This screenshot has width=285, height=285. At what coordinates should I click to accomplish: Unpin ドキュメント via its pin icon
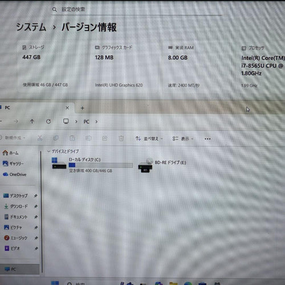click(36, 217)
